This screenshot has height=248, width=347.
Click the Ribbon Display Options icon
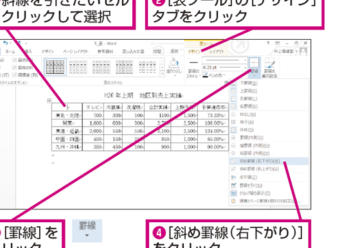point(278,43)
